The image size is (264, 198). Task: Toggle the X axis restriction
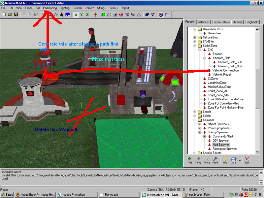point(76,15)
